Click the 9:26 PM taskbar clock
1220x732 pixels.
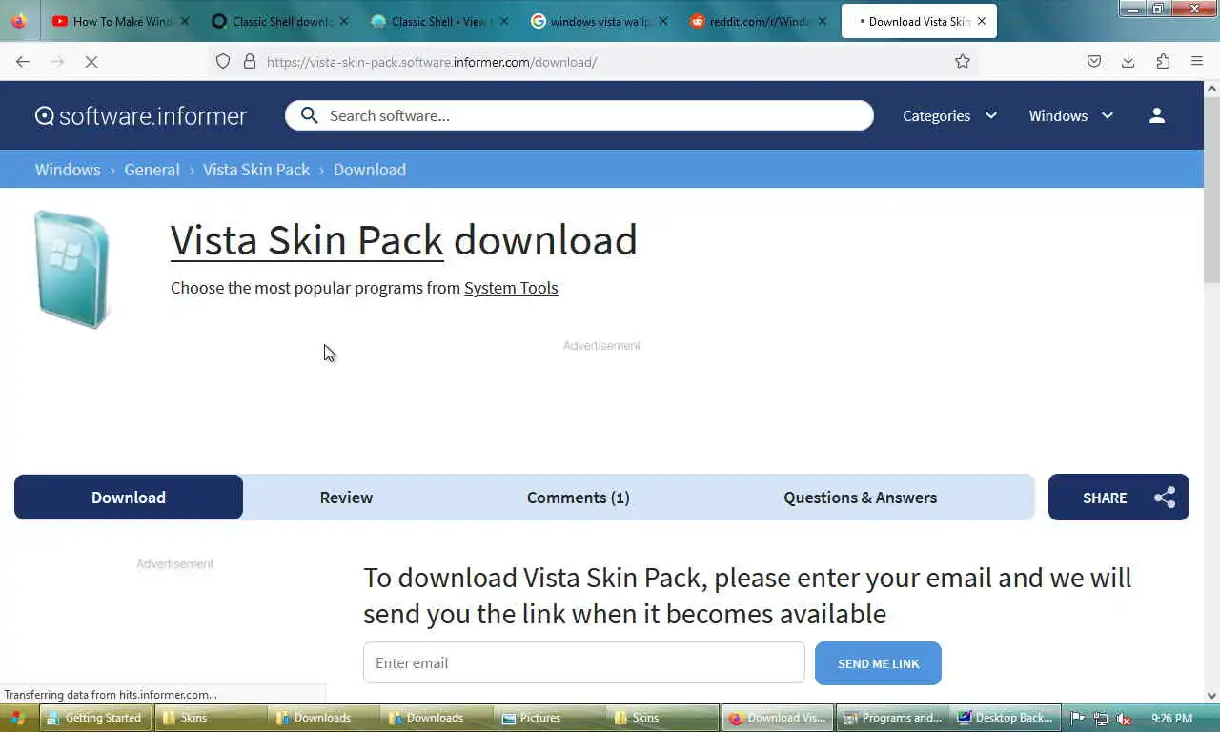pos(1171,719)
